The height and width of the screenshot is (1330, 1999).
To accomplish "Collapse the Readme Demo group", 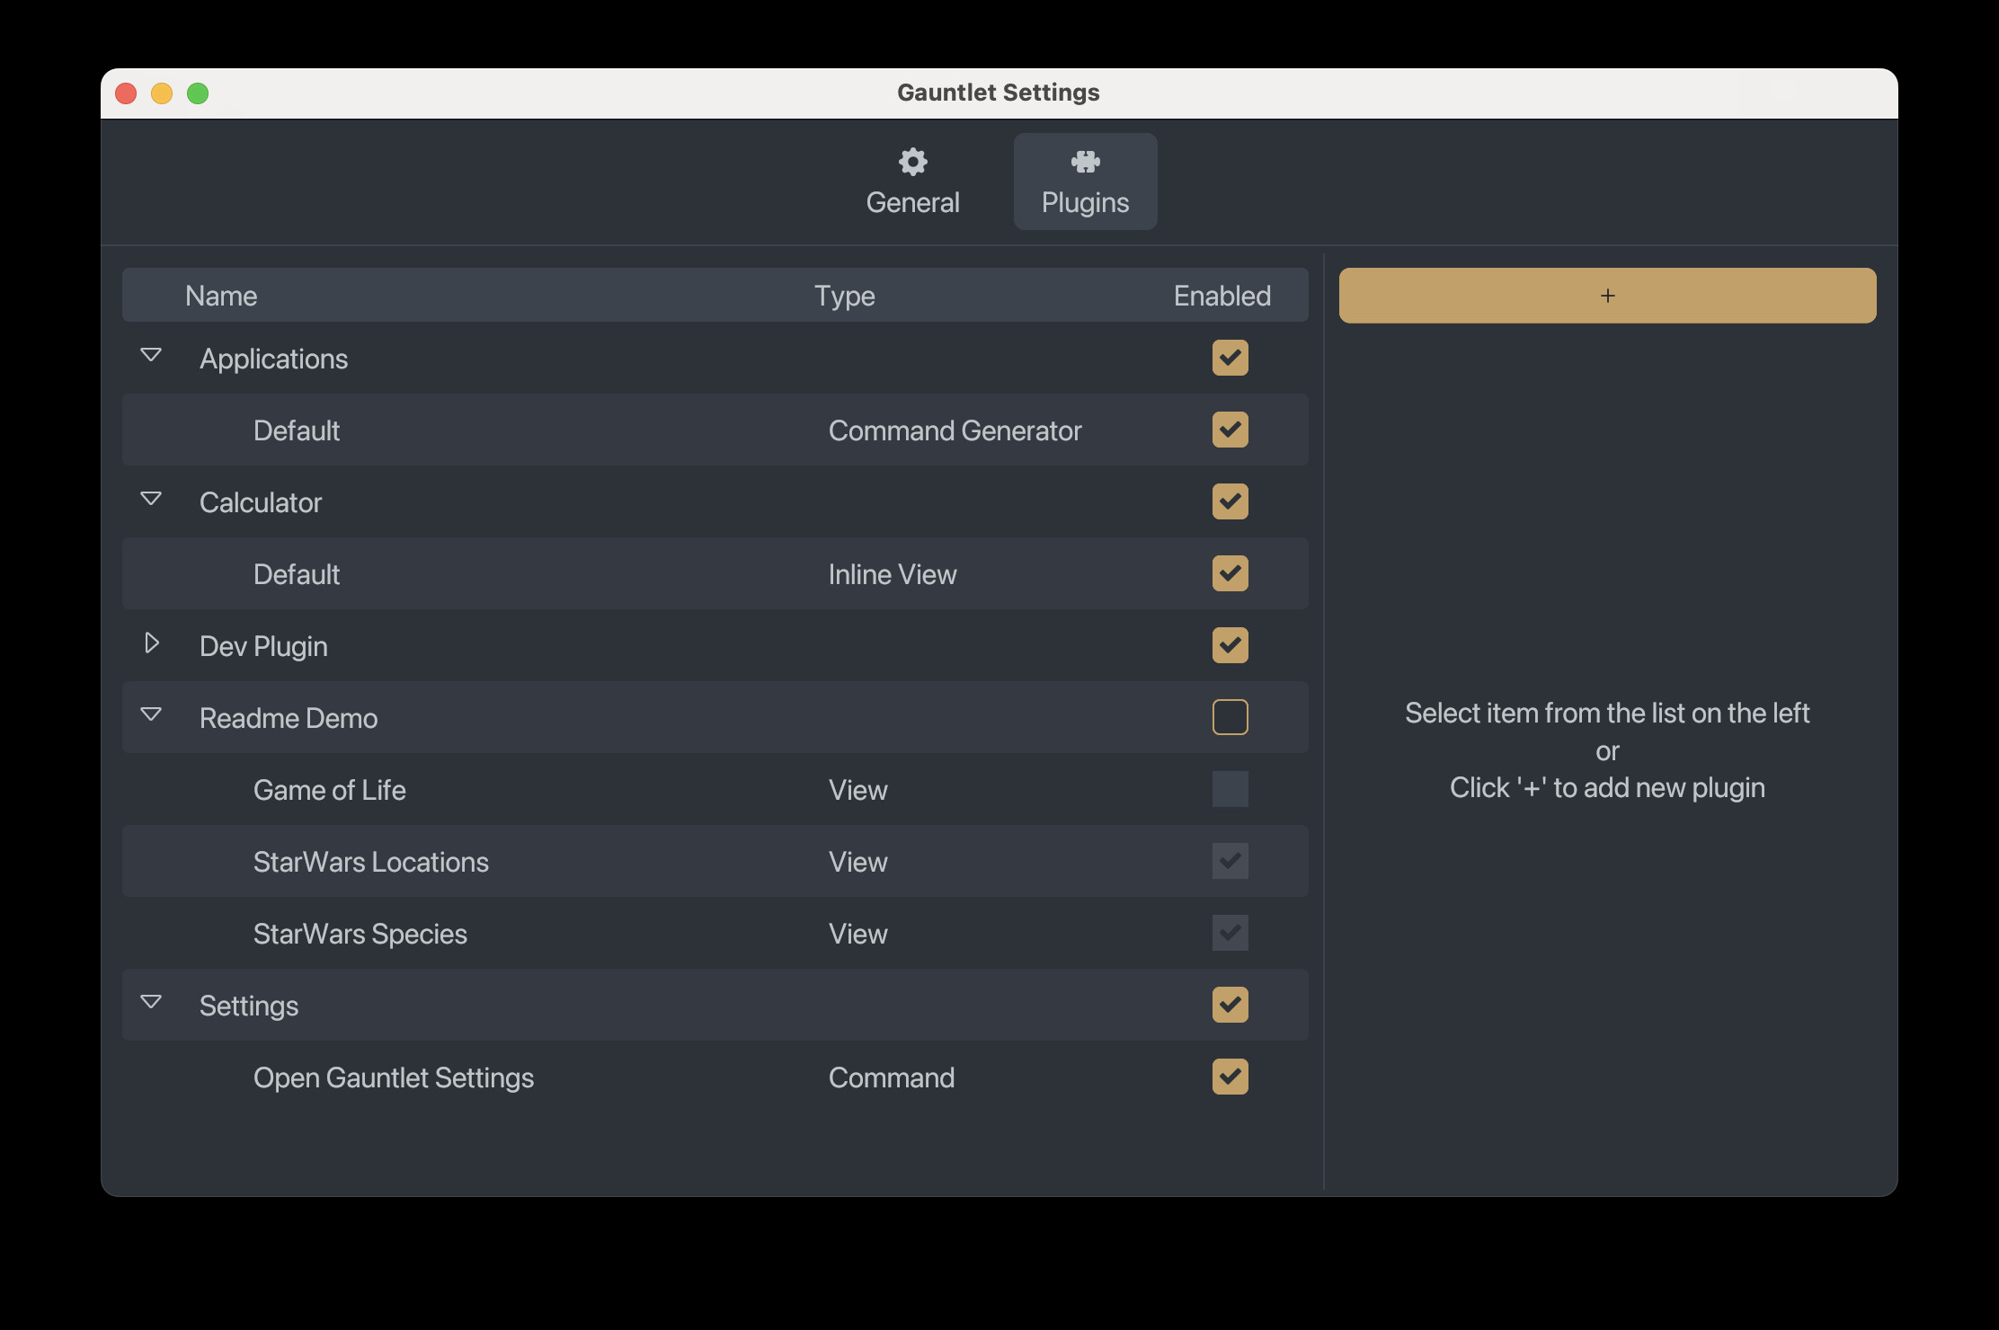I will coord(151,715).
